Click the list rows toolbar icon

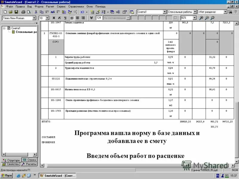(x=92, y=12)
